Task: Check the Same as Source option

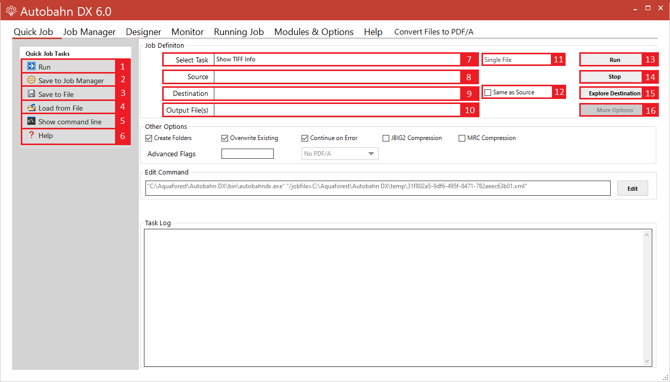Action: 489,92
